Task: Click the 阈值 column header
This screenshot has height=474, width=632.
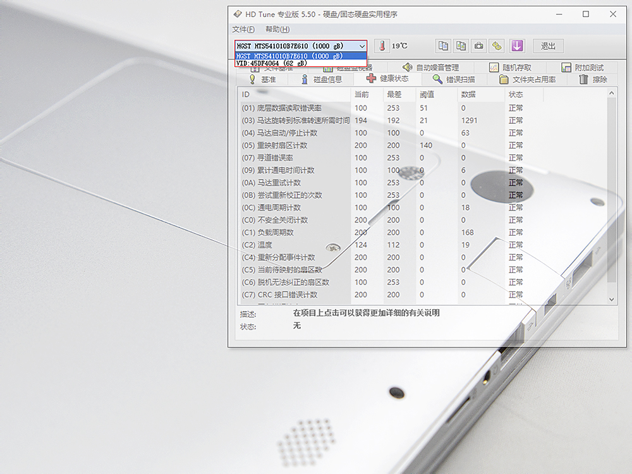Action: point(437,94)
